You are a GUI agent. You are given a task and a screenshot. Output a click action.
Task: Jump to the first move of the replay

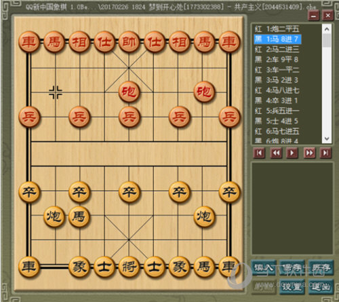click(x=259, y=153)
